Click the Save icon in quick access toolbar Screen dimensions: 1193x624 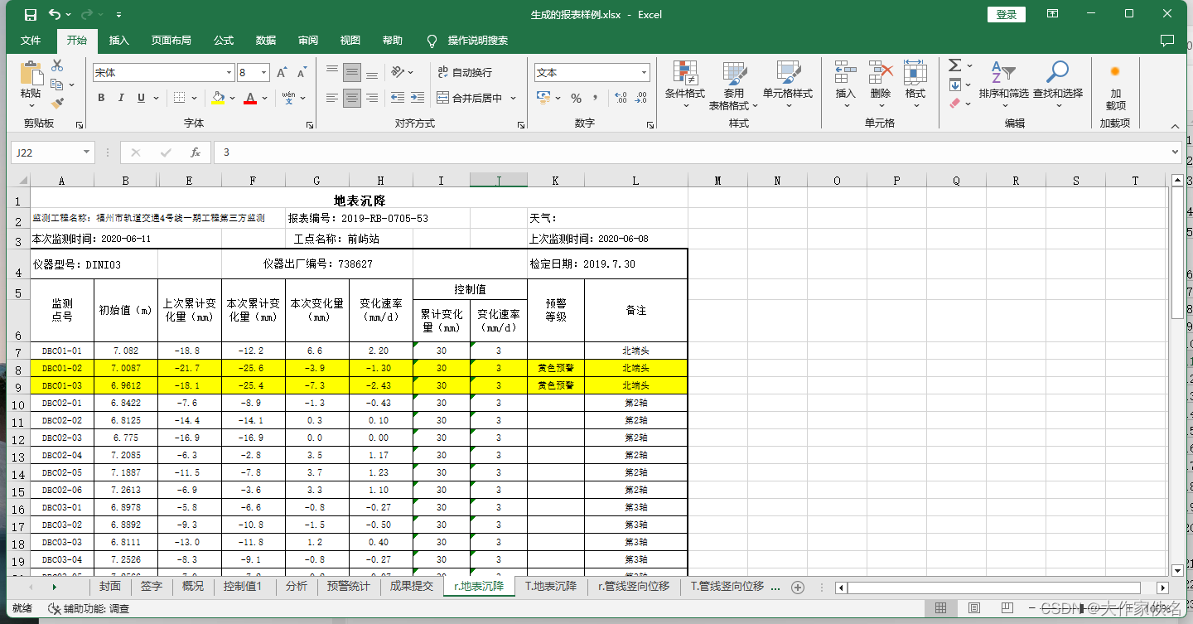click(30, 14)
